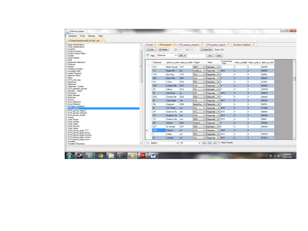Image resolution: width=308 pixels, height=231 pixels.
Task: Switch to the DYN_sponsor_research tab
Action: click(189, 45)
